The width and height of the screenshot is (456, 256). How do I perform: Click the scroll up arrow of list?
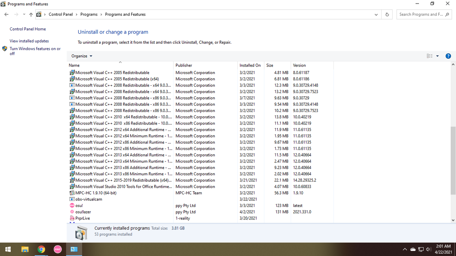coord(453,65)
